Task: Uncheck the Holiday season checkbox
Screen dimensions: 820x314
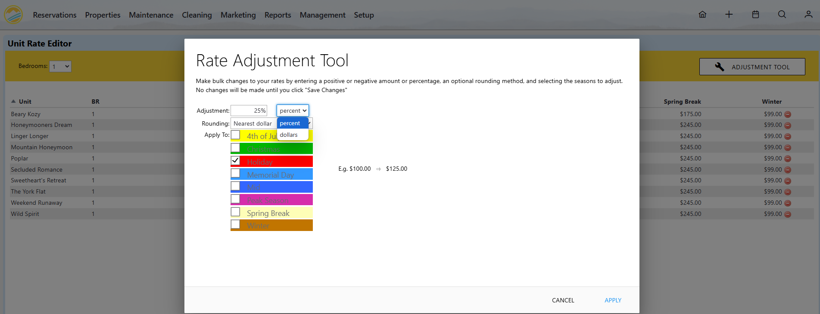Action: [x=235, y=161]
